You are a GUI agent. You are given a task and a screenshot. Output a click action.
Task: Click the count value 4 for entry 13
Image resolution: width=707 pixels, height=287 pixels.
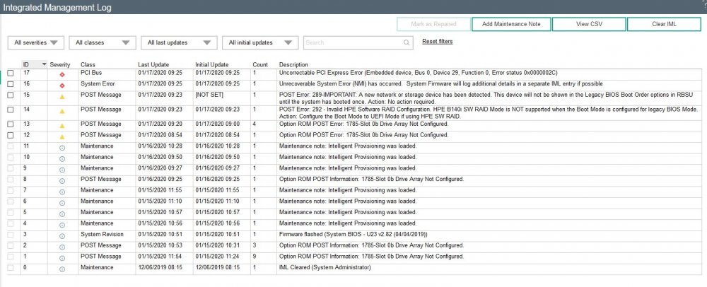click(x=255, y=124)
